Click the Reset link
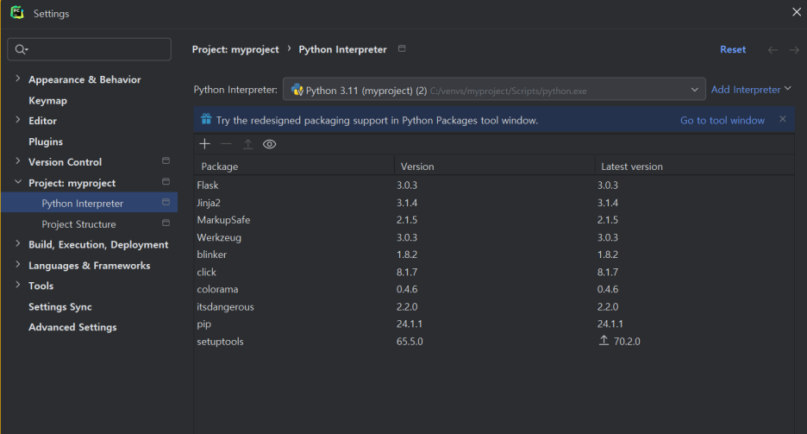 pos(733,49)
